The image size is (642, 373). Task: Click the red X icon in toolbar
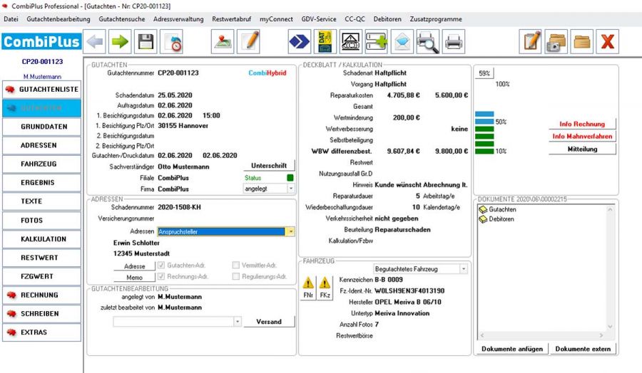pos(607,42)
